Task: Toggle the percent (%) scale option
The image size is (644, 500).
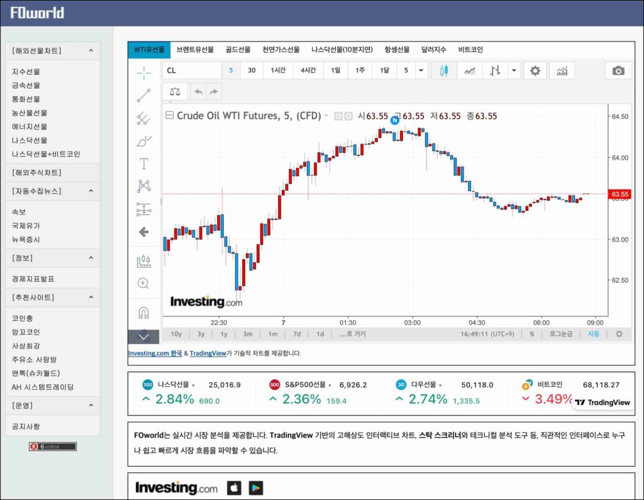Action: coord(531,334)
